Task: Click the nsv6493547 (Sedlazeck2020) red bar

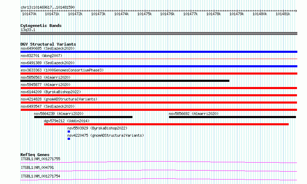Action: click(159, 110)
